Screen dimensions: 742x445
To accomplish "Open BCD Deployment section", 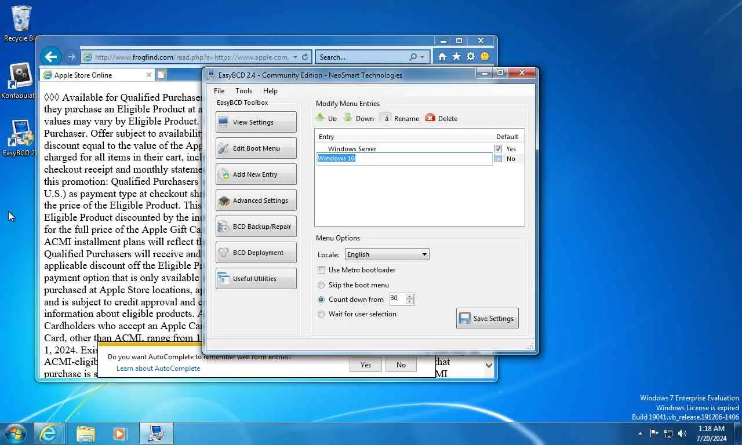I will [256, 253].
